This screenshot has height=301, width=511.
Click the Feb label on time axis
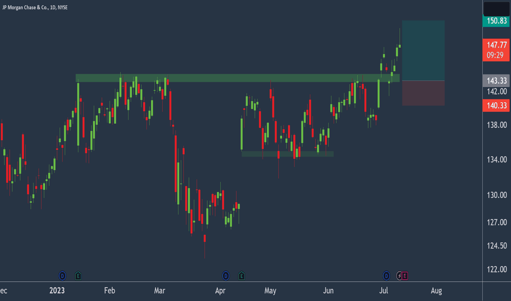[110, 291]
